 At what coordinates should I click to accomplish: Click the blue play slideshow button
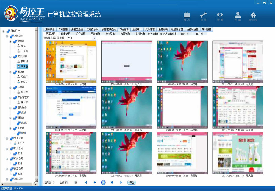[x=103, y=182]
